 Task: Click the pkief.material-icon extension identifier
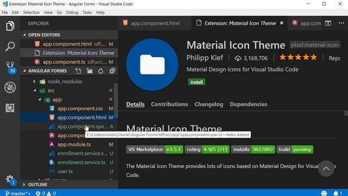coord(315,45)
